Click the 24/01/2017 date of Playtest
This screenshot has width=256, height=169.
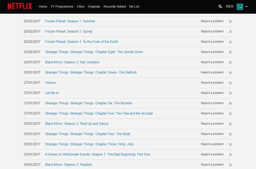(x=32, y=165)
